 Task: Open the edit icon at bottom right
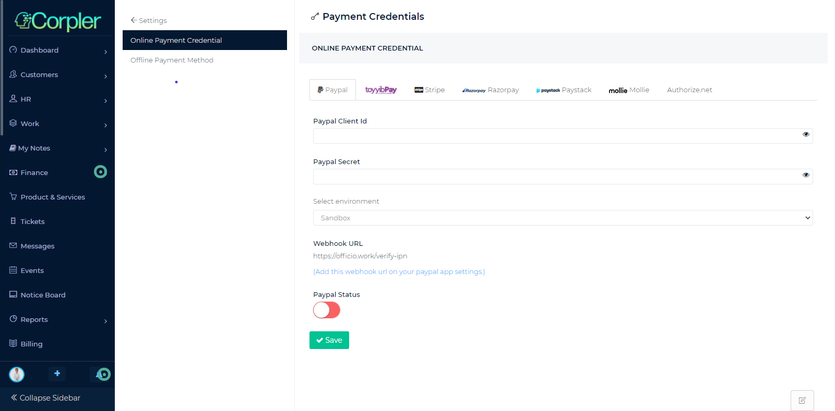pyautogui.click(x=802, y=400)
